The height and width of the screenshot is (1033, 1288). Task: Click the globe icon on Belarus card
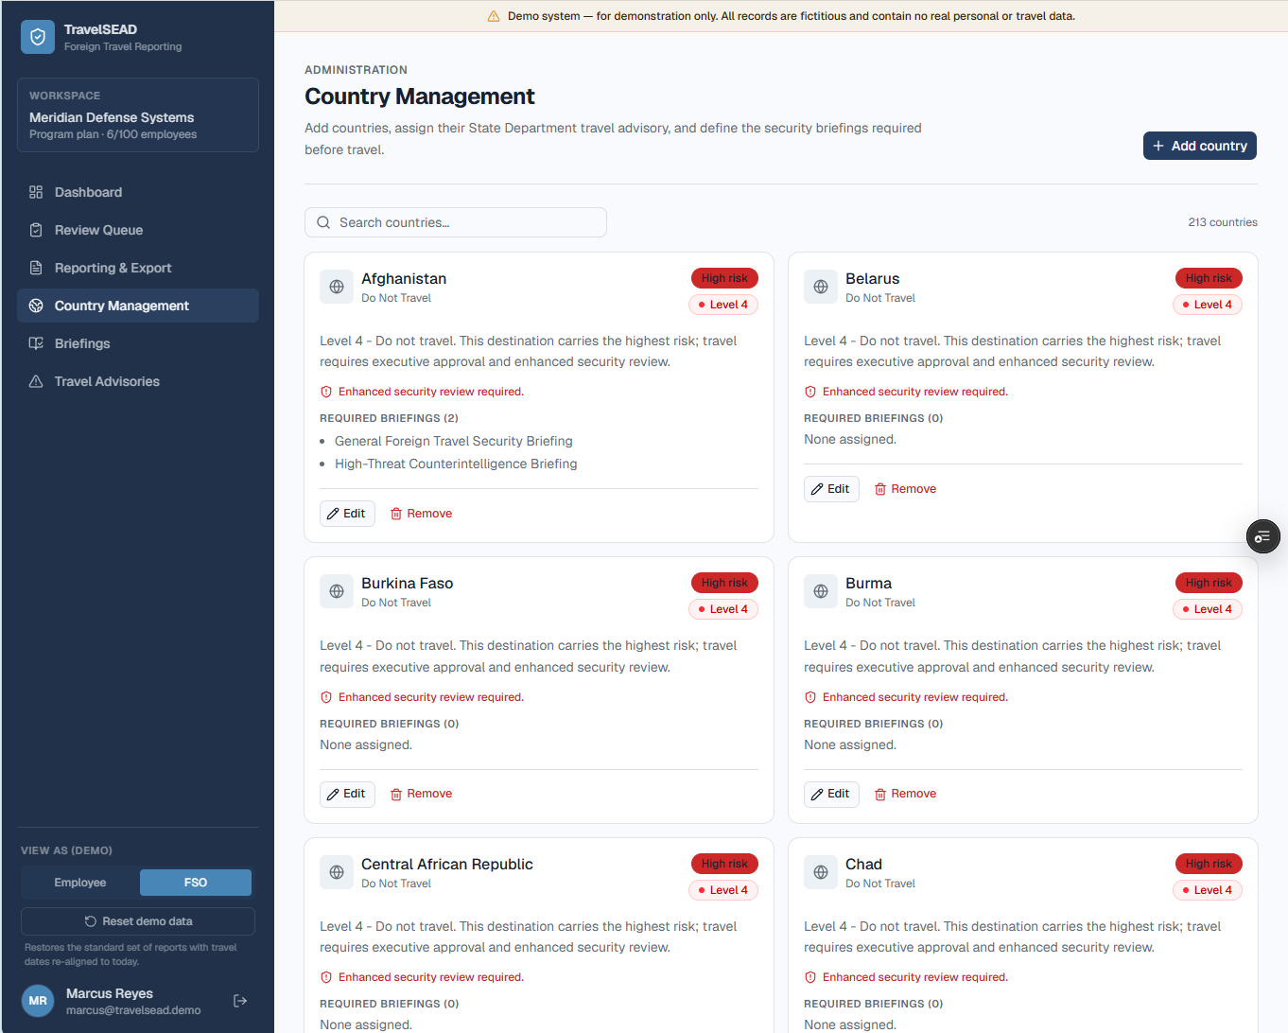point(821,287)
